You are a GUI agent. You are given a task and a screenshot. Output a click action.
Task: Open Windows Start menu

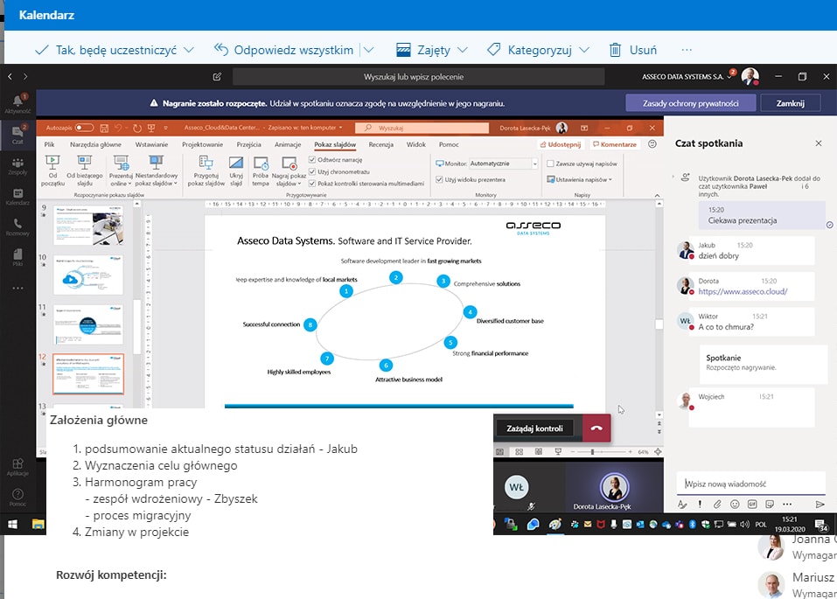coord(12,525)
